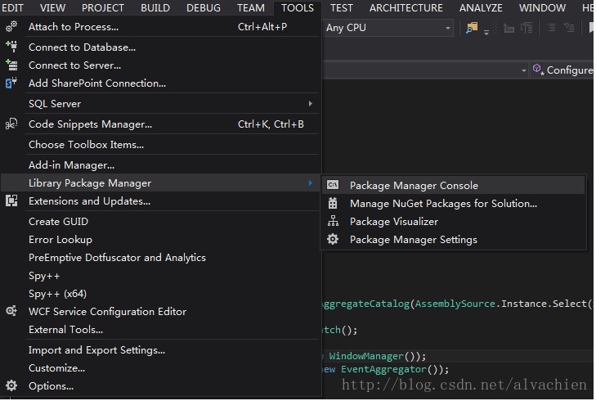596x401 pixels.
Task: Select Import and Export Settings
Action: pos(159,350)
